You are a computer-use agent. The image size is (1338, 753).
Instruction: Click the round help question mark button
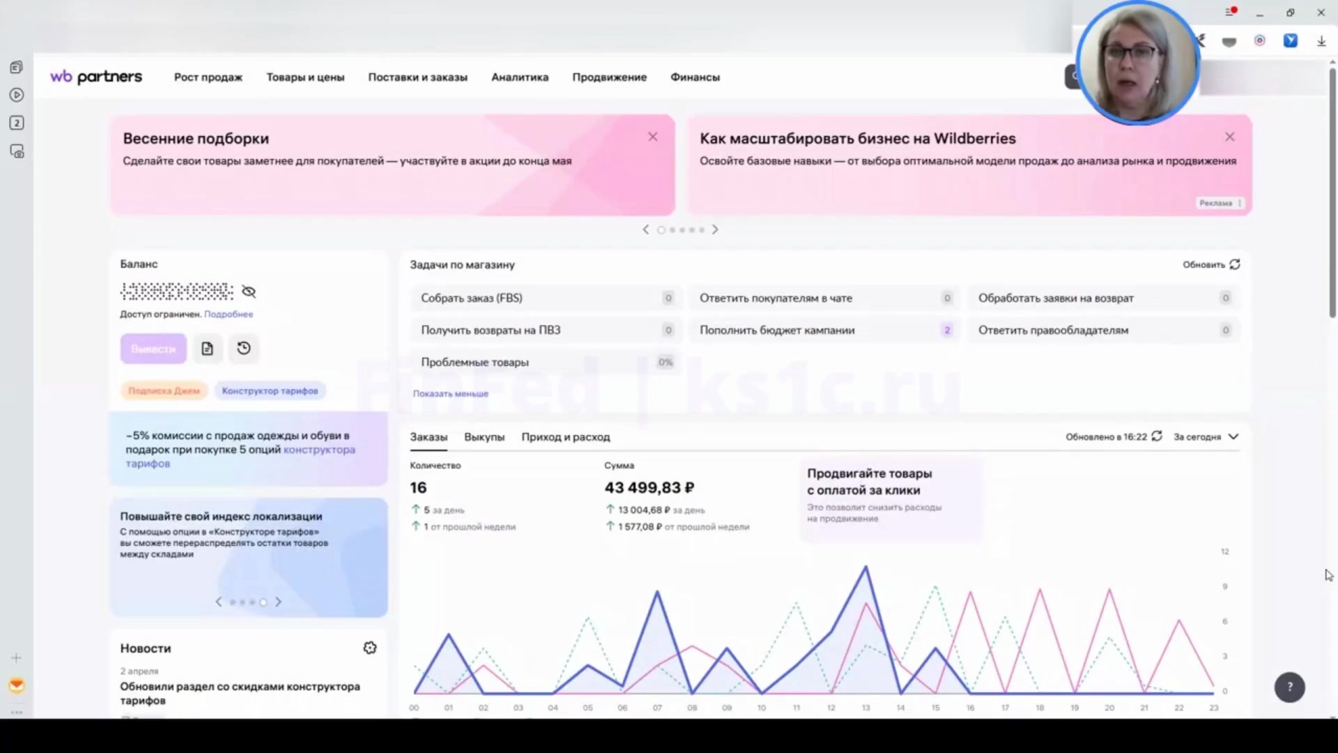[1289, 687]
